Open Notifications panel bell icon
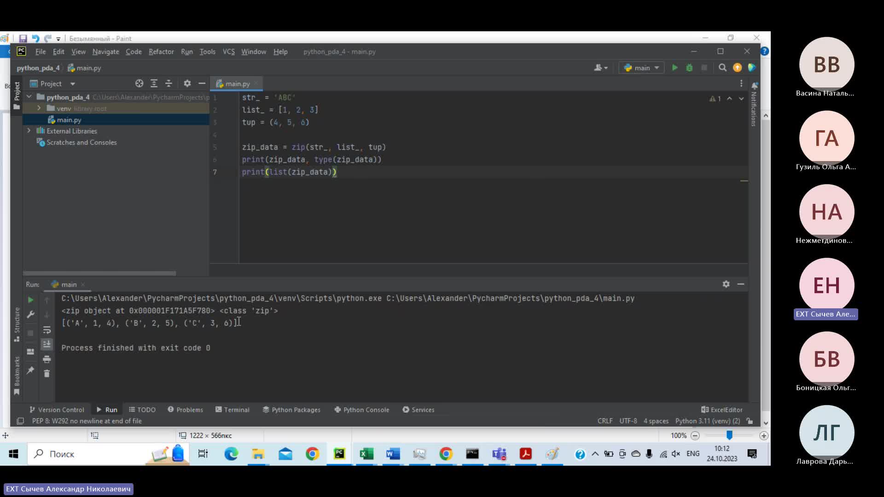Image resolution: width=884 pixels, height=497 pixels. pos(755,86)
